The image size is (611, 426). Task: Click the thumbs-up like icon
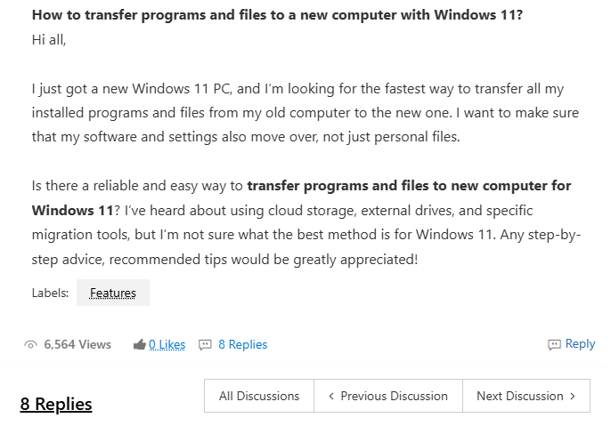[139, 344]
